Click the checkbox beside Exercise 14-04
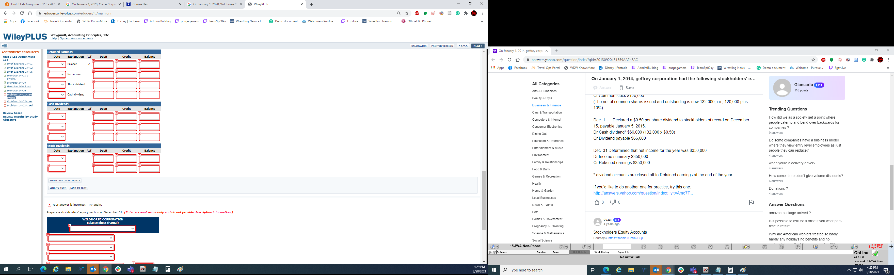 coord(5,83)
